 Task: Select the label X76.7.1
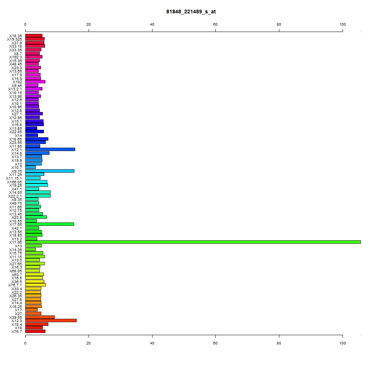tap(15, 285)
